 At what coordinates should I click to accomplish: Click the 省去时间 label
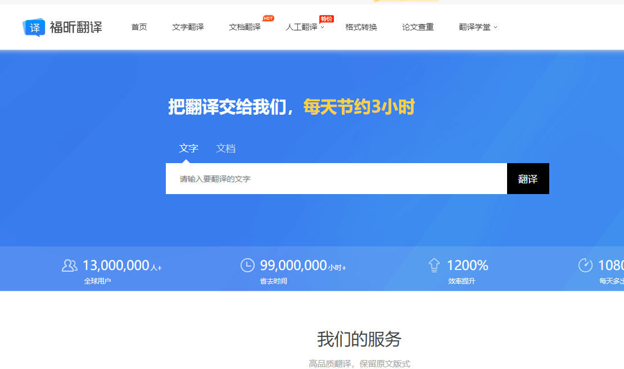[x=273, y=281]
